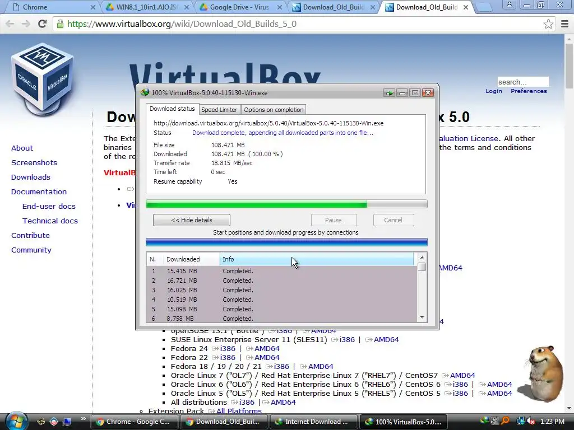Switch to Internet Download taskbar button
The image size is (574, 430).
pyautogui.click(x=314, y=422)
